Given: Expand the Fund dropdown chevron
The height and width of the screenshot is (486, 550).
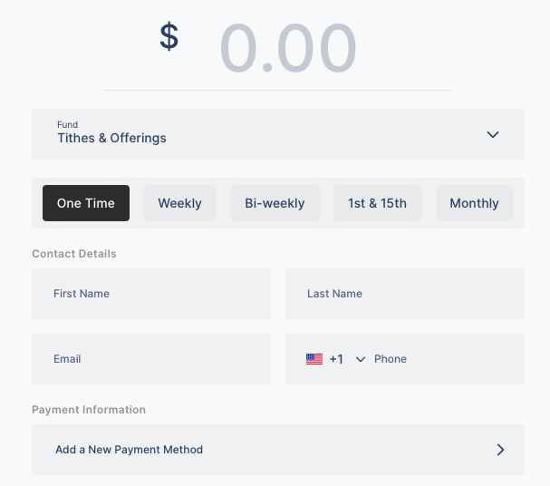Looking at the screenshot, I should (x=493, y=135).
